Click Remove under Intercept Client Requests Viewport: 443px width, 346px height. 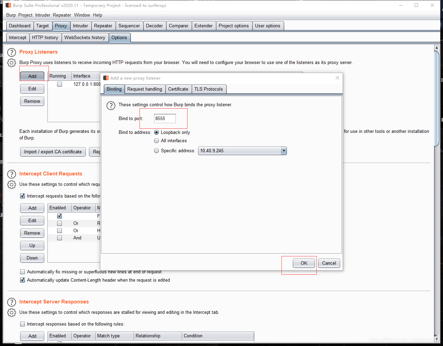pos(32,233)
